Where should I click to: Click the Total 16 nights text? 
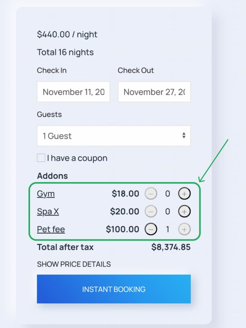point(65,52)
